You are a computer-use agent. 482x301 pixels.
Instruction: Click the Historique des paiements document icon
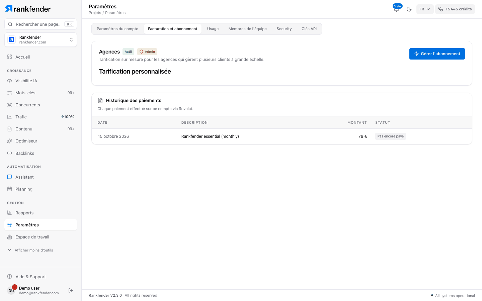click(100, 100)
